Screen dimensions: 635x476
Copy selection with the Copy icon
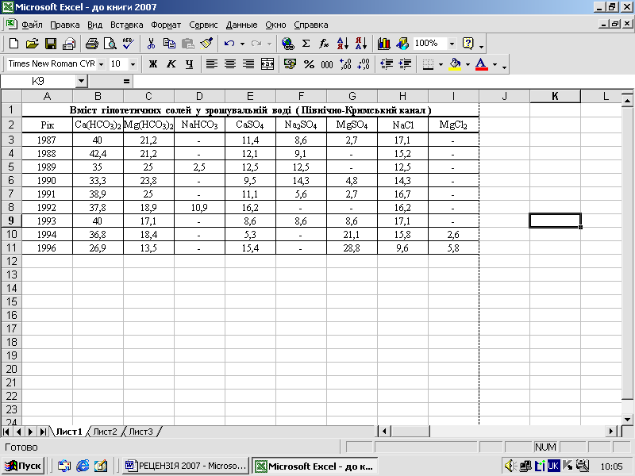(169, 44)
